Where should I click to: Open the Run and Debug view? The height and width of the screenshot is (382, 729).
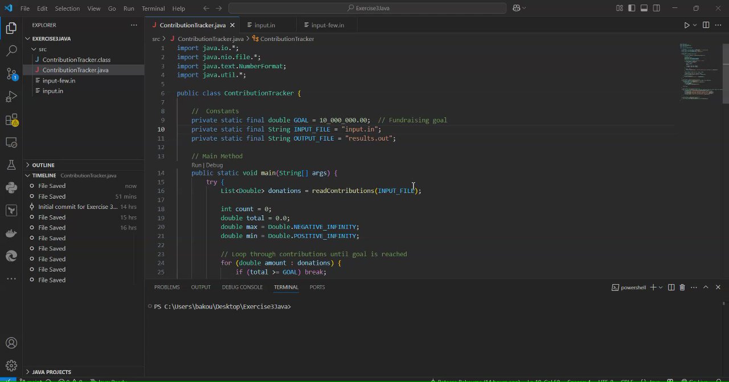click(11, 97)
